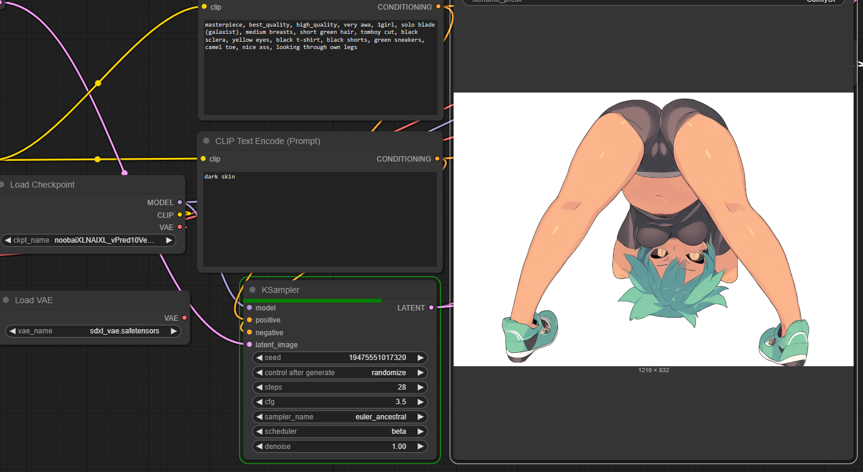
Task: Select the KSampler node title
Action: tap(280, 290)
